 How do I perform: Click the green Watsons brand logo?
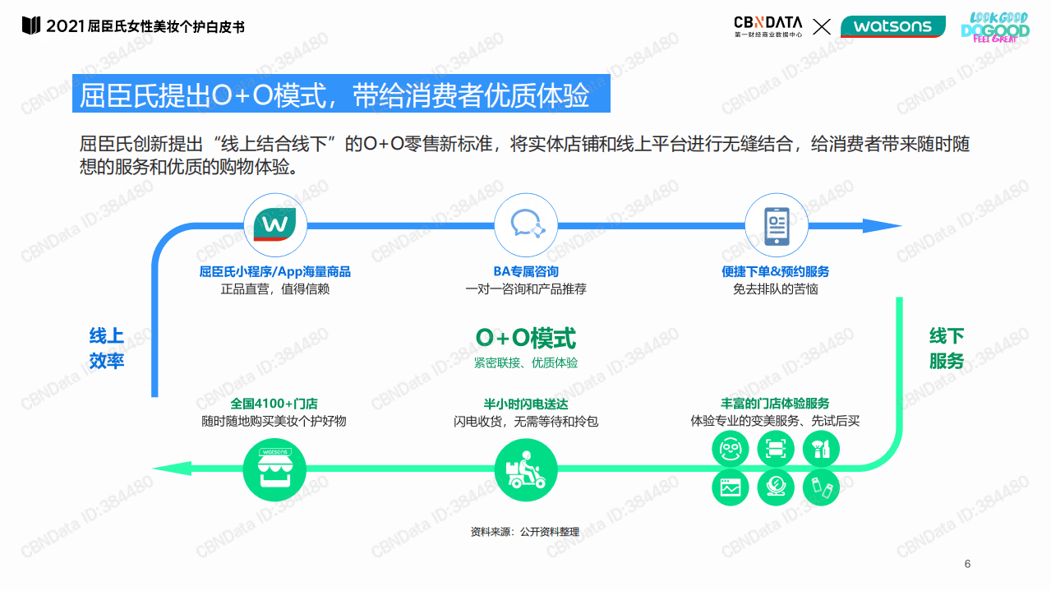click(893, 25)
